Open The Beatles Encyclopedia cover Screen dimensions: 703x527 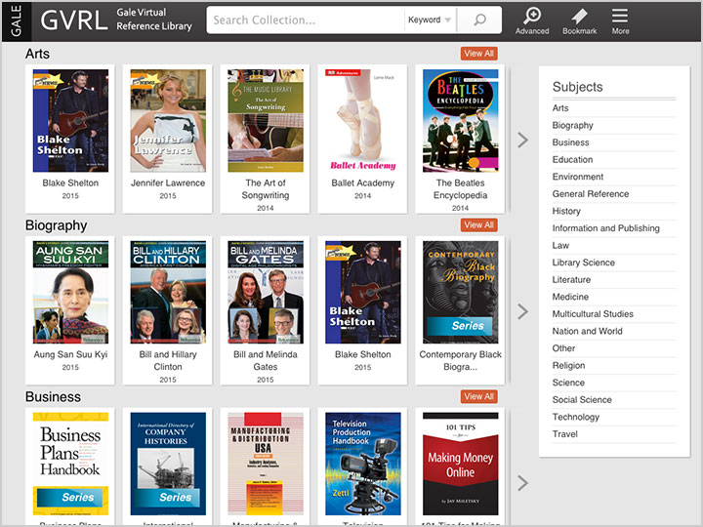pyautogui.click(x=461, y=121)
